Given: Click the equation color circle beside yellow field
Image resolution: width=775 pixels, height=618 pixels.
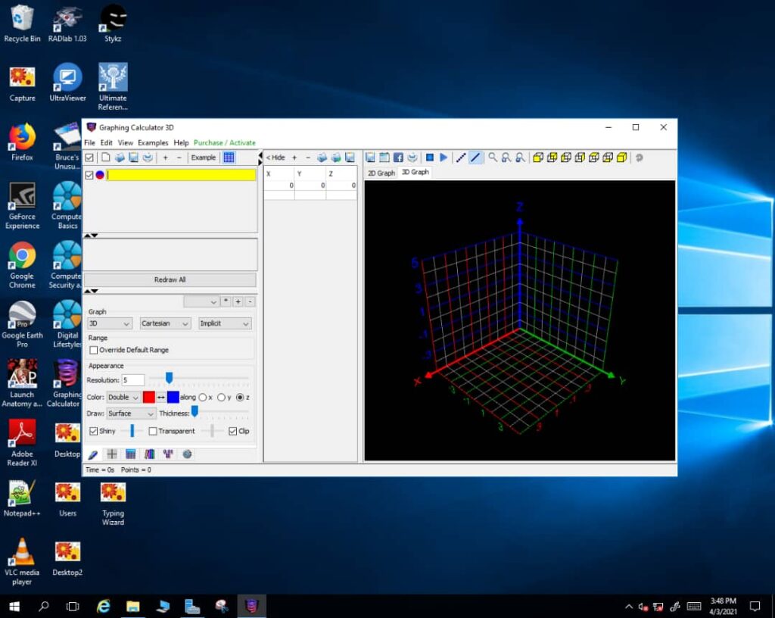Looking at the screenshot, I should tap(100, 175).
